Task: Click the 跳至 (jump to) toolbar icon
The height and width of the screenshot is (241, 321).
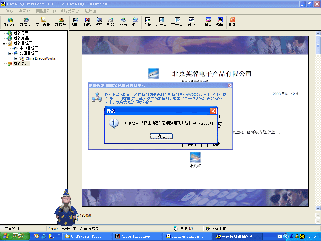Action: tap(192, 22)
